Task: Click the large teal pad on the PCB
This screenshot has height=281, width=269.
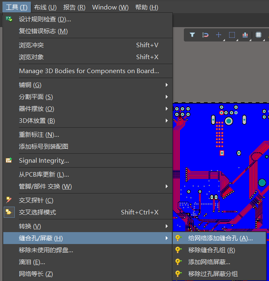Action: coord(262,183)
